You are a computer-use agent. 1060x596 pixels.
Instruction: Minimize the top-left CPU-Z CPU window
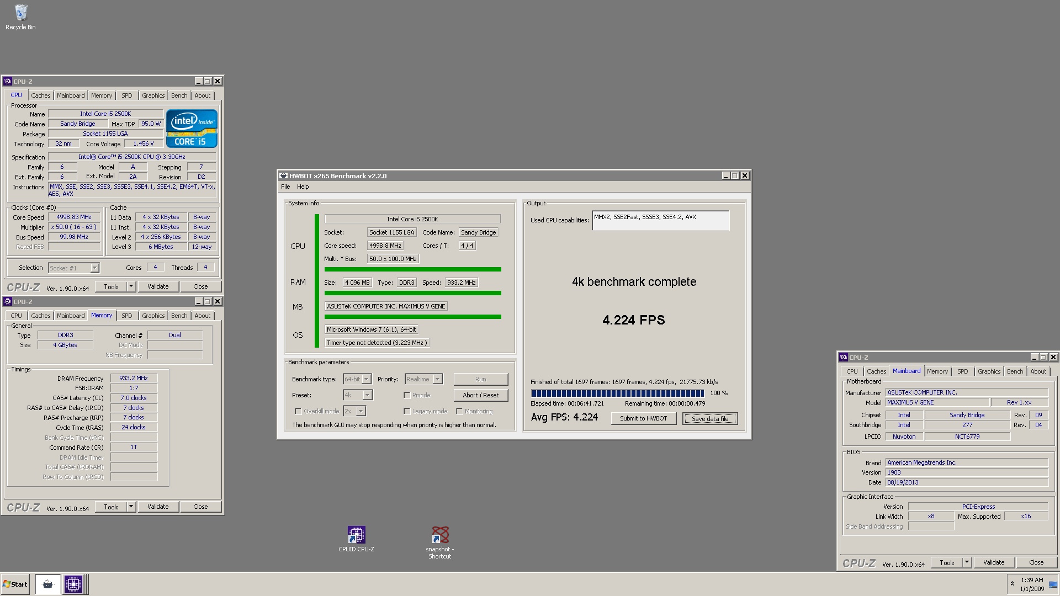click(x=198, y=81)
